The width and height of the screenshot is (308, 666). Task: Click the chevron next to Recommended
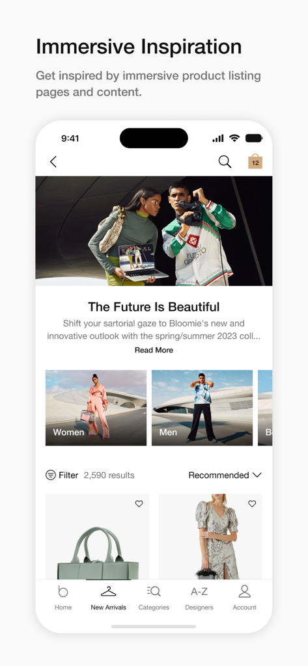257,475
